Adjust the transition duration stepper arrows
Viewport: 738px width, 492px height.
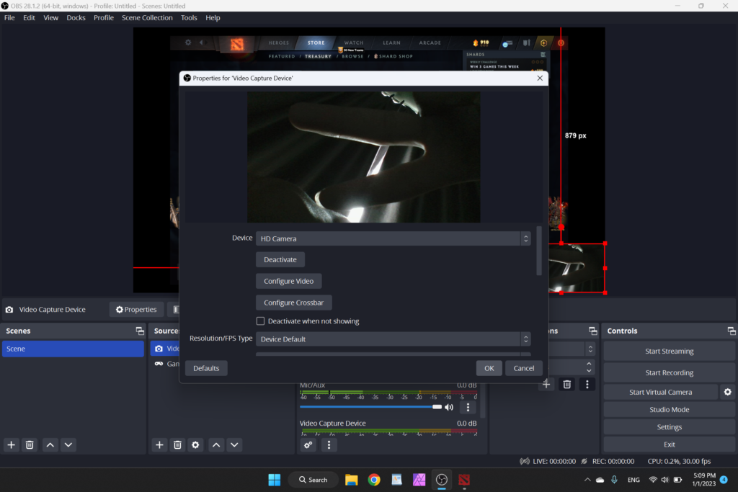(589, 367)
